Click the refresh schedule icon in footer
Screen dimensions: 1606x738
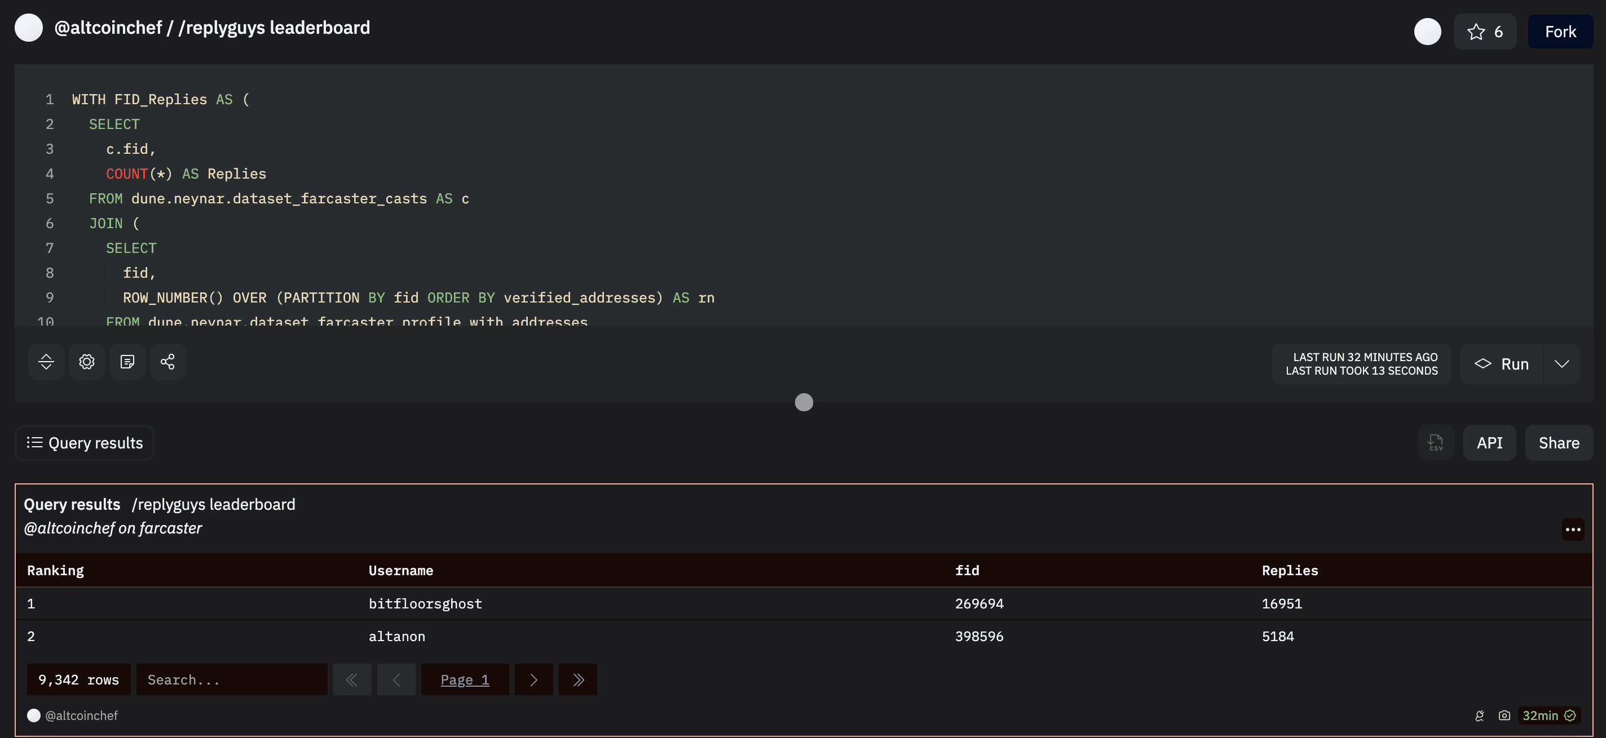tap(1480, 715)
